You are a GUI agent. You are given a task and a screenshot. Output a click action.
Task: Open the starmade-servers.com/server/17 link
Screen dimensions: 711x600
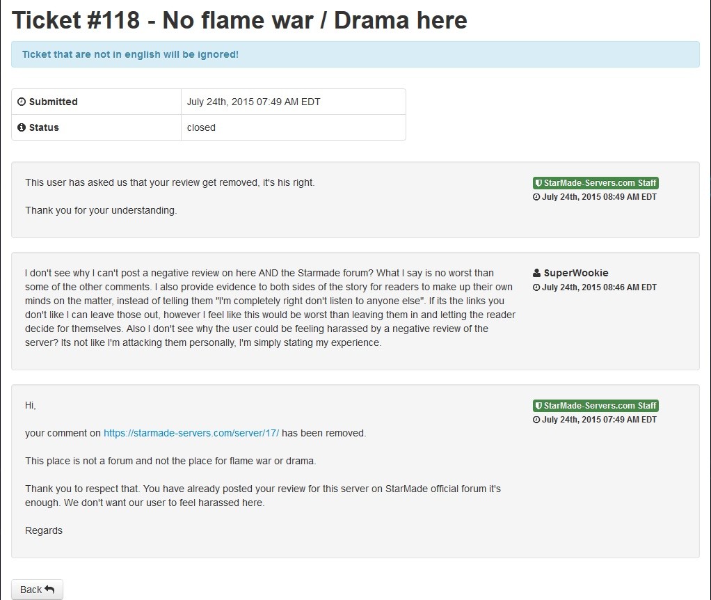pos(191,433)
